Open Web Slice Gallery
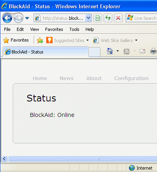 pyautogui.click(x=113, y=40)
